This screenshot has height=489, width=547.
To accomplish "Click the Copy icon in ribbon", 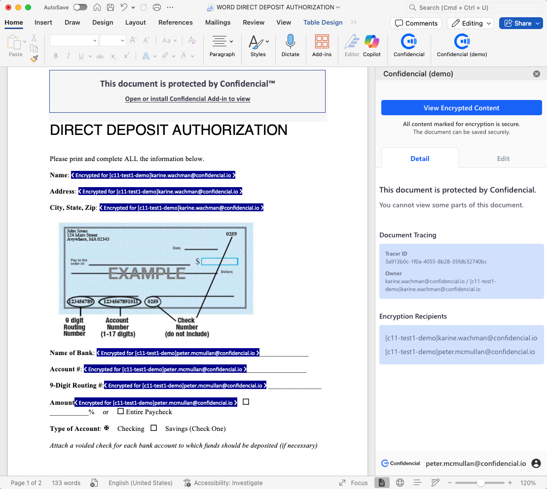I will (x=34, y=48).
